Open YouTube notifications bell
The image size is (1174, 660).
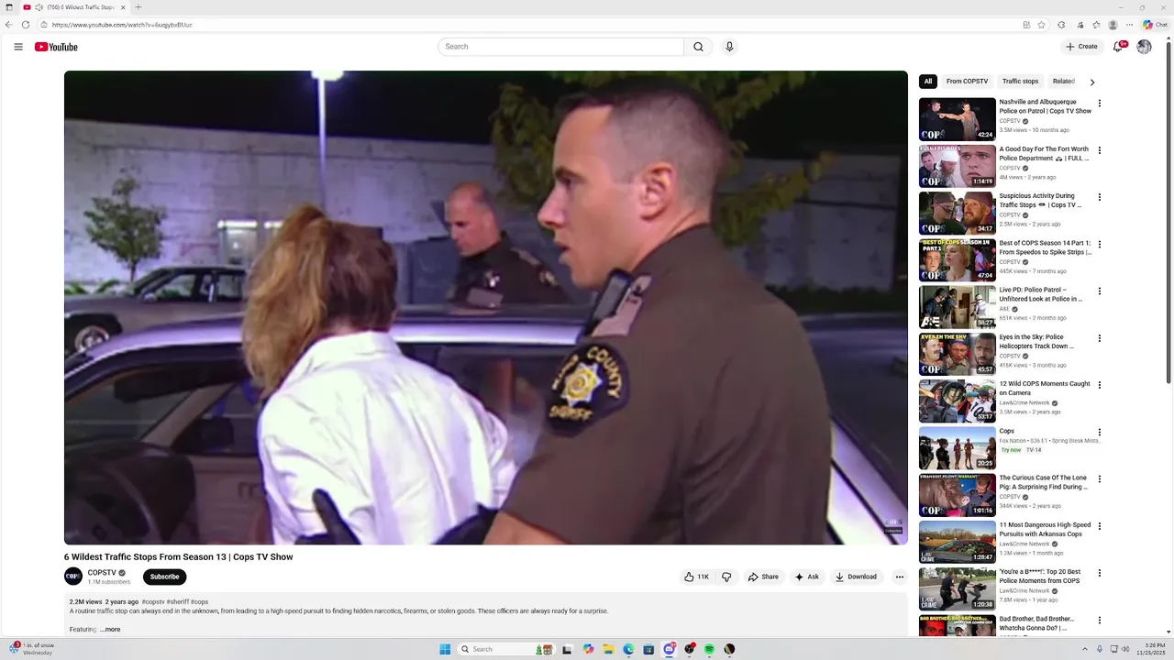[x=1118, y=47]
